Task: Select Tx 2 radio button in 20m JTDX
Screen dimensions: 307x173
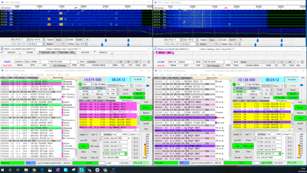Action: click(x=129, y=142)
